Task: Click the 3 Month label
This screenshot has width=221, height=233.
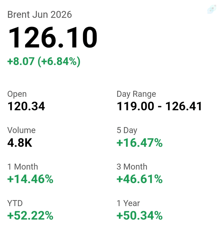Action: pyautogui.click(x=132, y=167)
